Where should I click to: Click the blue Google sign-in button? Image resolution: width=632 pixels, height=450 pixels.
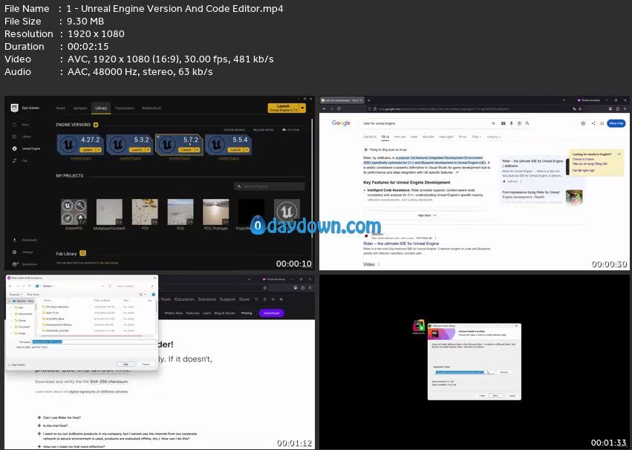click(616, 123)
